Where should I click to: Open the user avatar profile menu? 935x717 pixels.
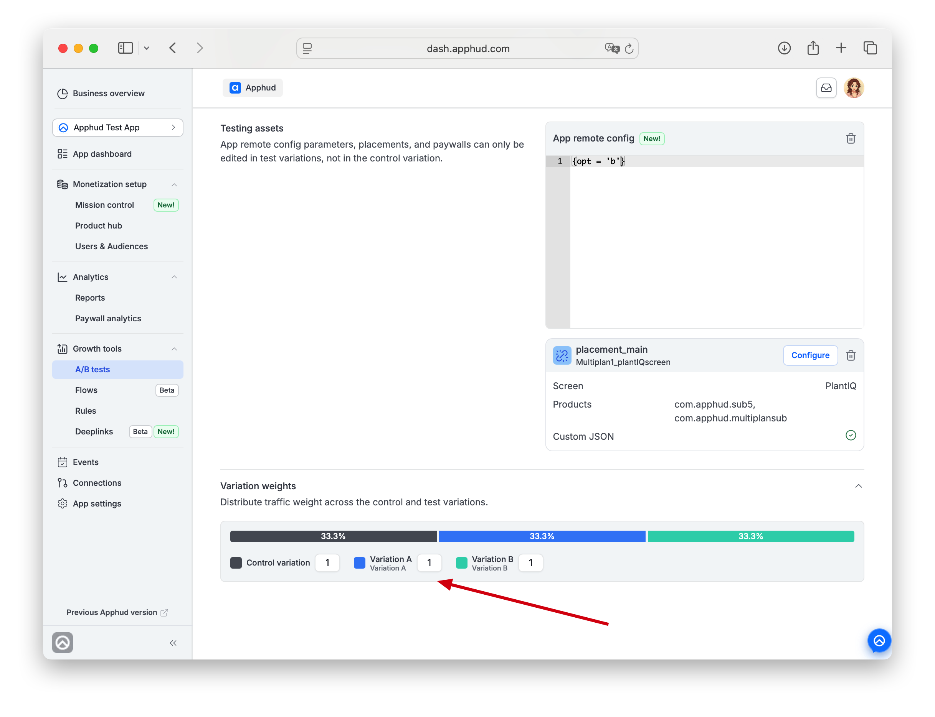(x=853, y=88)
